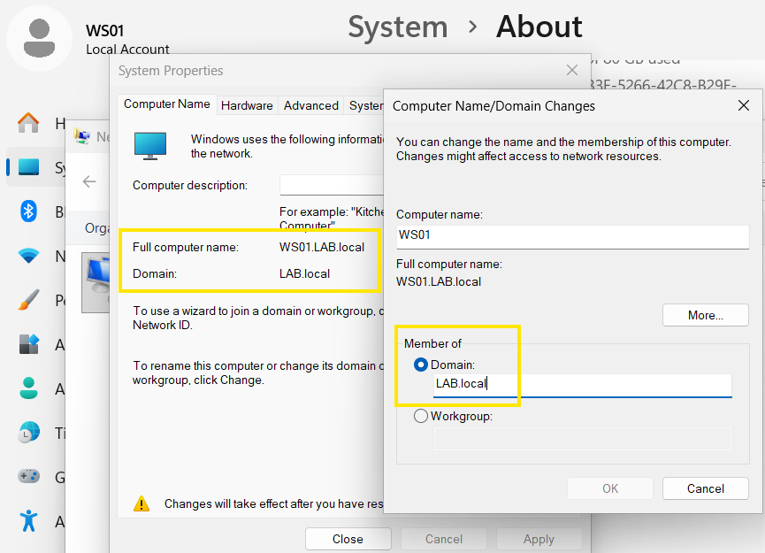The height and width of the screenshot is (553, 765).
Task: Open Bluetooth settings icon in sidebar
Action: point(28,211)
